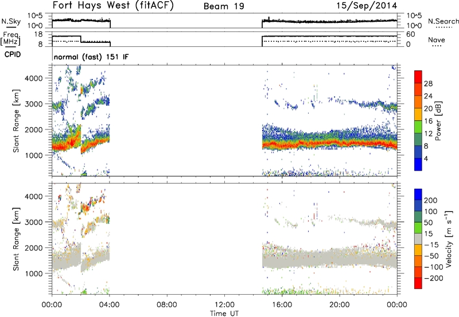Click the 'Freq. [MHz]' label
459x317 pixels.
point(11,38)
